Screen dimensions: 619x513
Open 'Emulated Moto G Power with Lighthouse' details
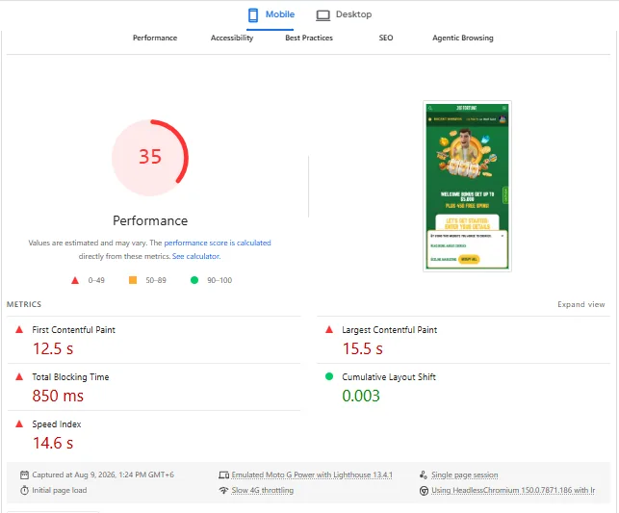point(312,475)
